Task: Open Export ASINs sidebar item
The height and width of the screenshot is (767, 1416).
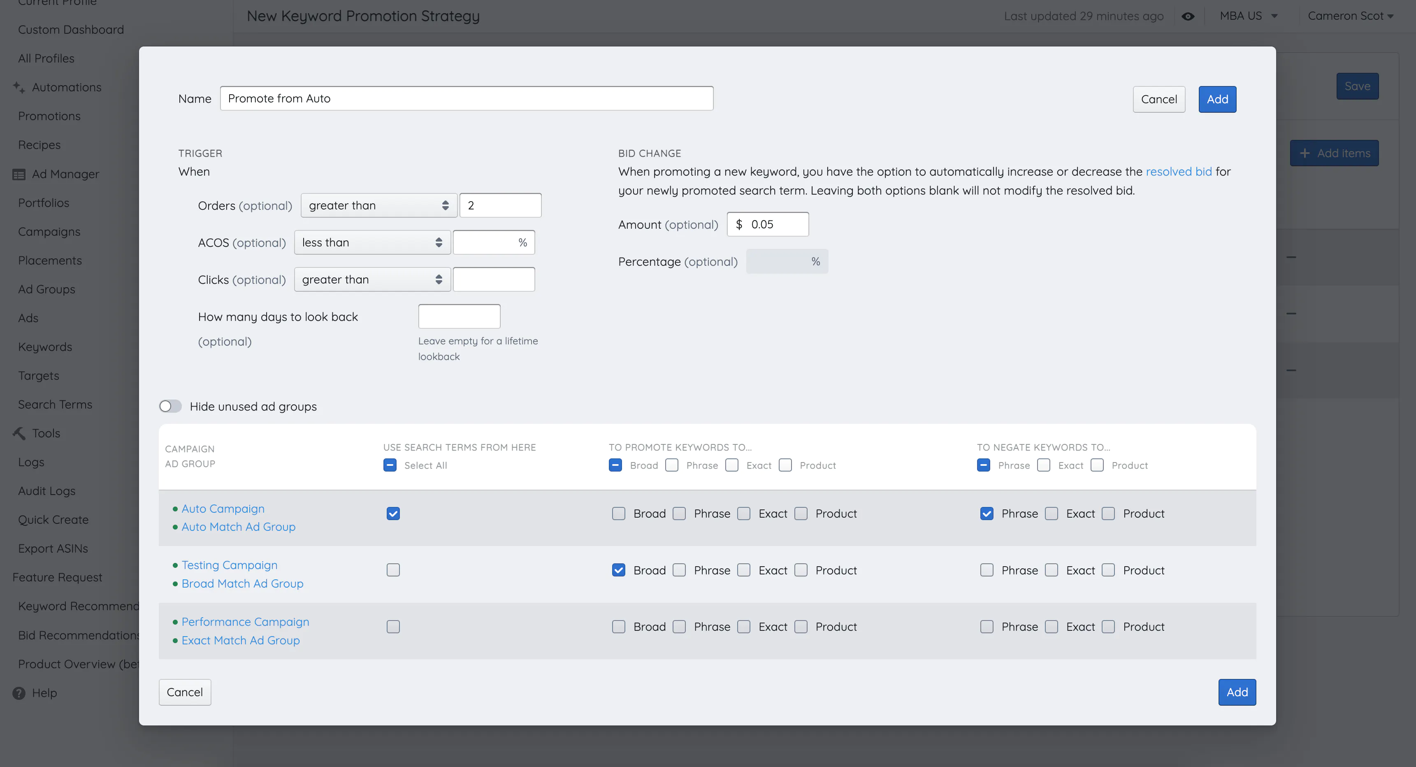Action: [x=53, y=549]
